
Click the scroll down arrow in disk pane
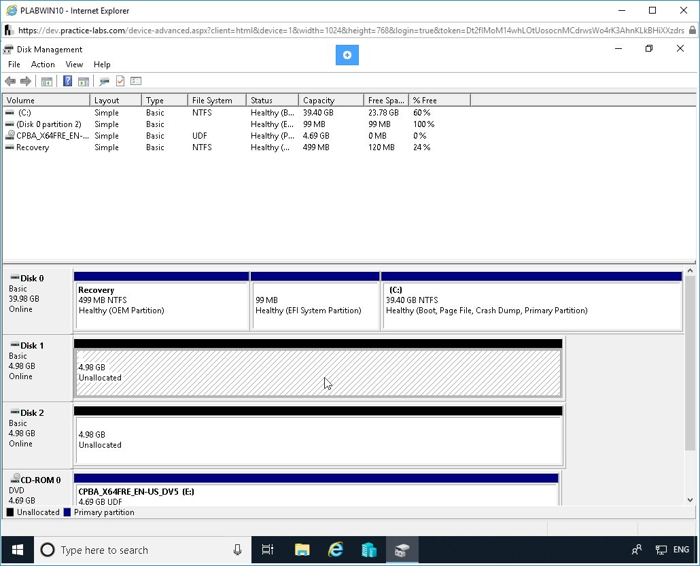(690, 500)
